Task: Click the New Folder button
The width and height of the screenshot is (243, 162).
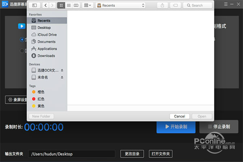Action: pyautogui.click(x=41, y=116)
